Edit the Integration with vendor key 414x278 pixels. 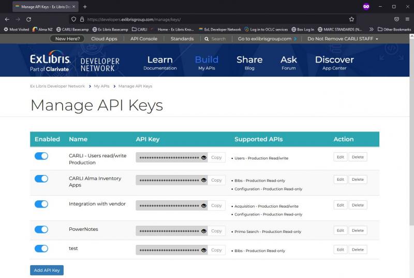[341, 205]
